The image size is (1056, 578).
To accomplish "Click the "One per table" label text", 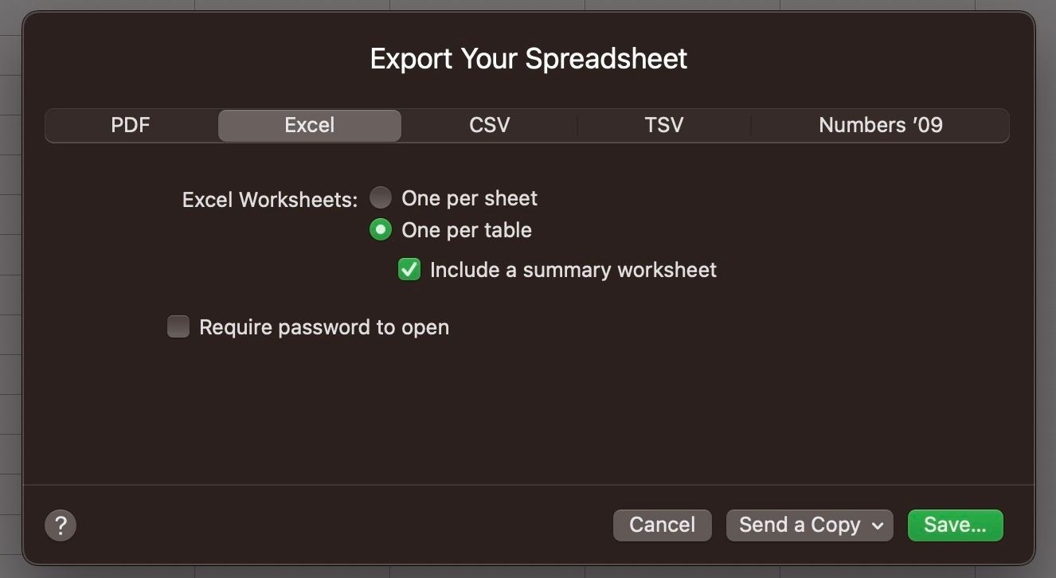I will tap(467, 230).
